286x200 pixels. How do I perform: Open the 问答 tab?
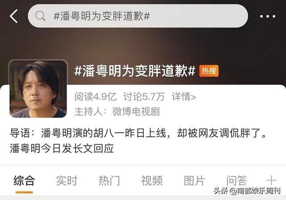tap(237, 180)
